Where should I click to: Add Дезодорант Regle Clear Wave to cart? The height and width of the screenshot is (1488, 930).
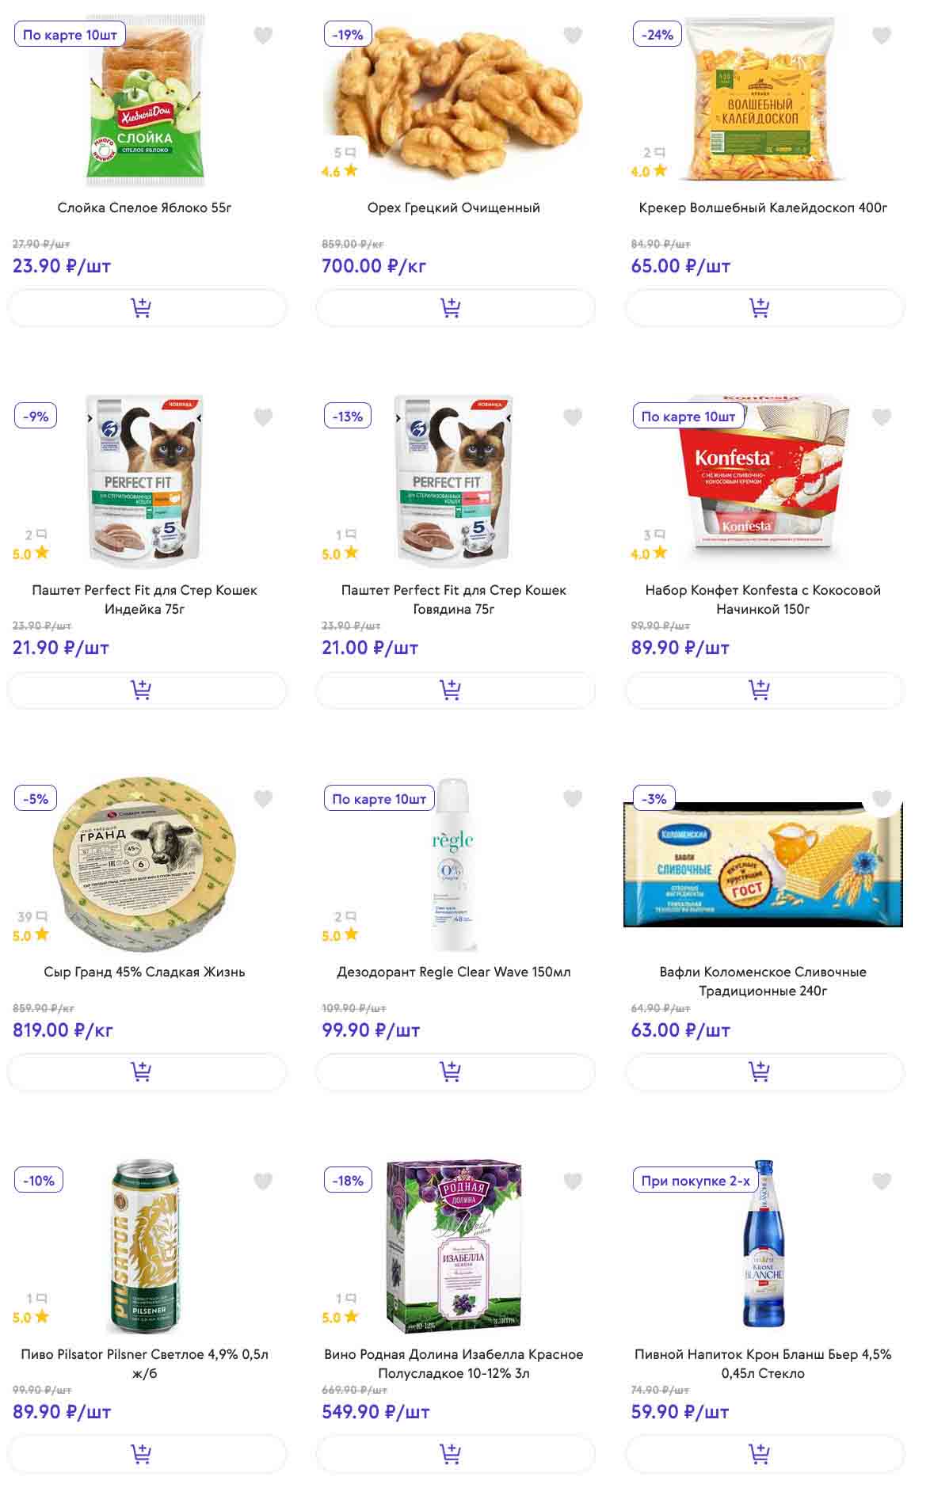(455, 1071)
